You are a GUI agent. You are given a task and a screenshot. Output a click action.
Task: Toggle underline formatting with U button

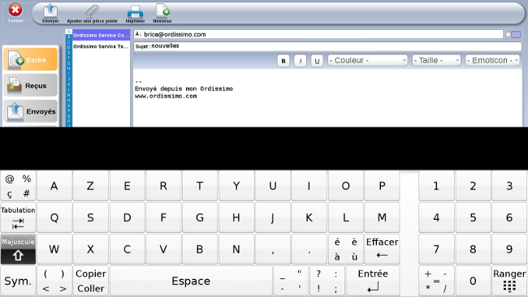317,61
